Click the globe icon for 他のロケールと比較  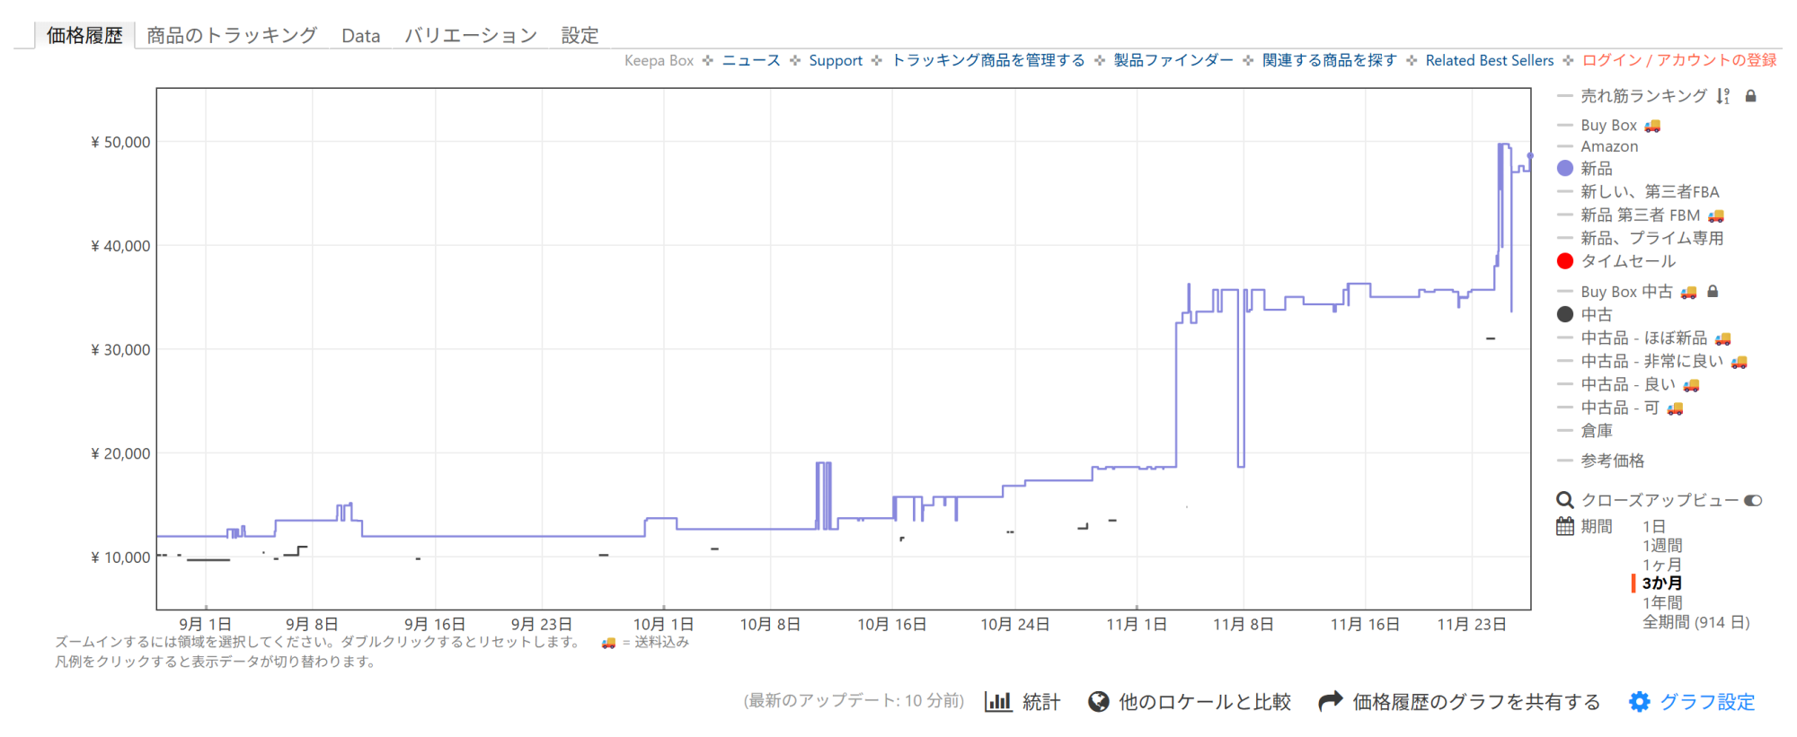click(1098, 702)
